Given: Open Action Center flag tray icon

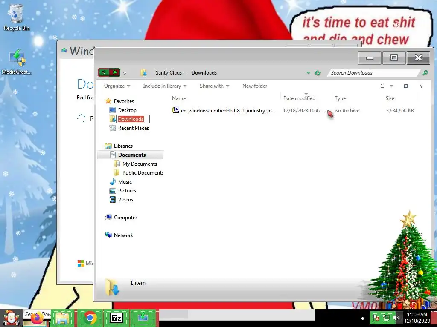Looking at the screenshot, I should [x=376, y=318].
